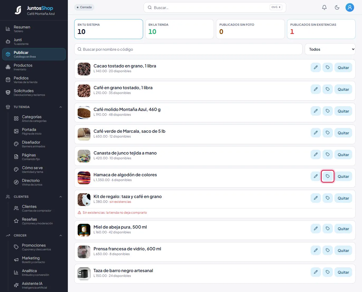Click tag icon for Taza de barro negro
Screen dimensions: 362x292
pyautogui.click(x=328, y=272)
